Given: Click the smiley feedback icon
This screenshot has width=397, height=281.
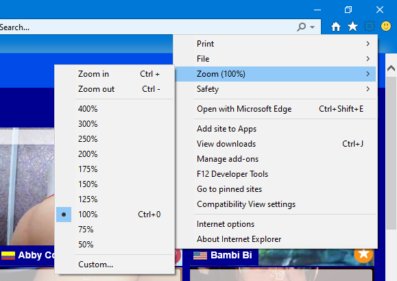Looking at the screenshot, I should click(x=386, y=26).
